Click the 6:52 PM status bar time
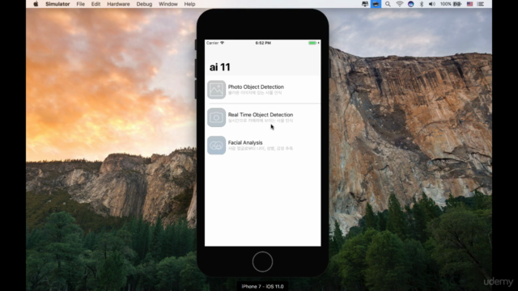Viewport: 518px width, 291px height. [x=263, y=43]
